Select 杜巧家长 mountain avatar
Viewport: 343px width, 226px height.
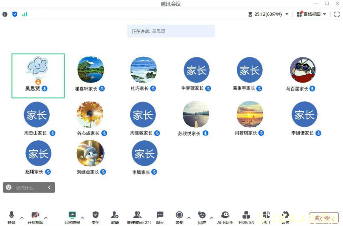point(144,70)
